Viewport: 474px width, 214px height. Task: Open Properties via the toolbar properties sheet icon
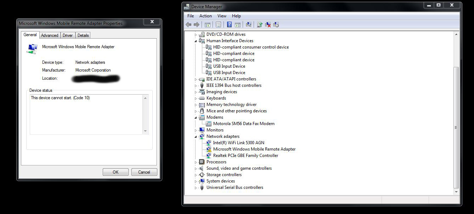click(x=218, y=24)
